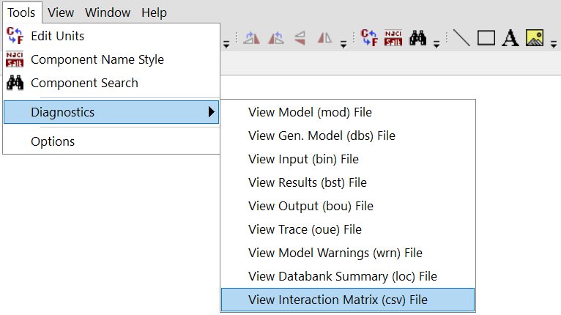
Task: Click the NaCl Salt name style toolbar icon
Action: tap(393, 37)
